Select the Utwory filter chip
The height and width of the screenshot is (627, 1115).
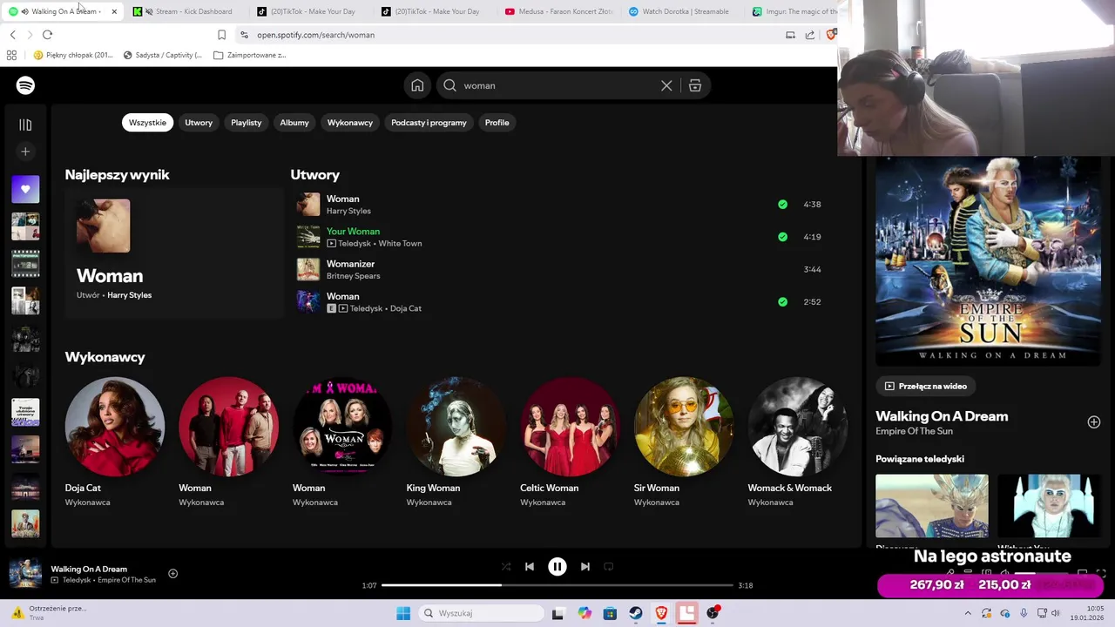point(199,123)
